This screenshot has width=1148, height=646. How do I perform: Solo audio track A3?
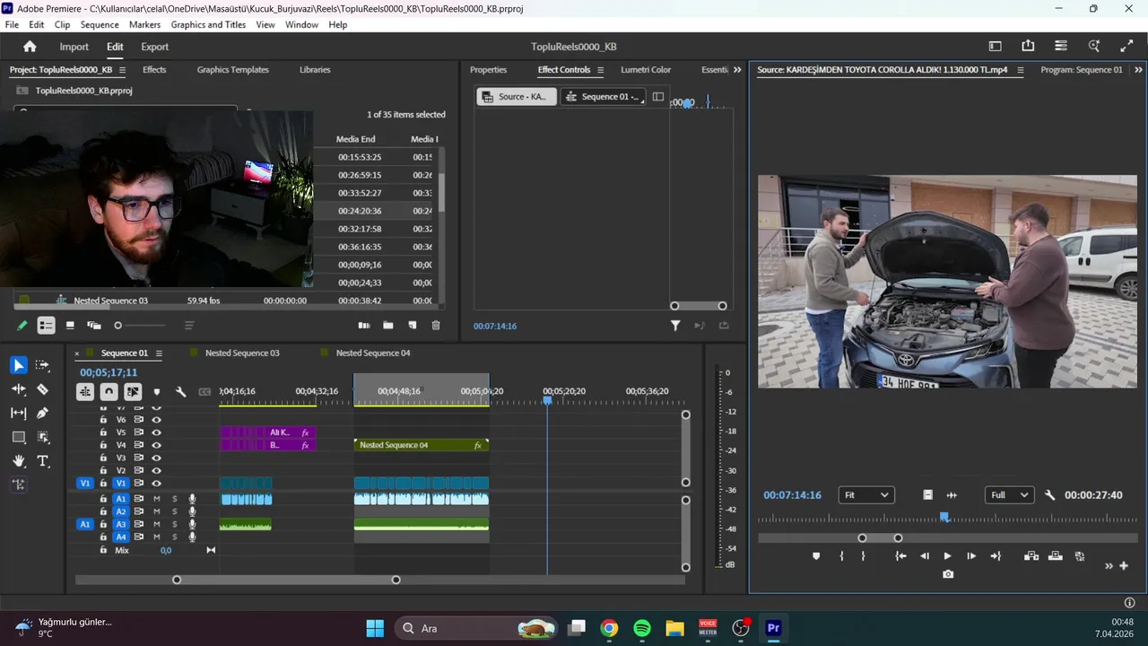(x=175, y=524)
